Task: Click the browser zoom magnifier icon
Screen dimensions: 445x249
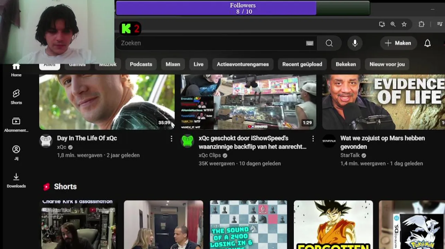Action: coord(393,24)
